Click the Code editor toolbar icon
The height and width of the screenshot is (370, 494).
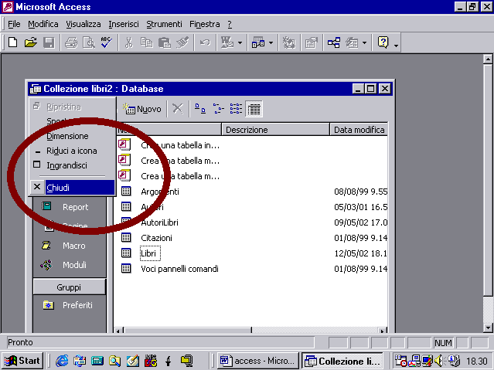coord(288,42)
